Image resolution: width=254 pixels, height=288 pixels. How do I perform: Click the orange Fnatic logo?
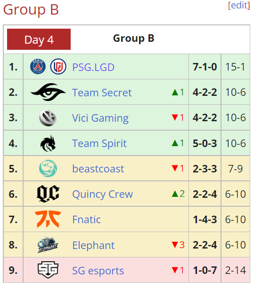tap(48, 219)
